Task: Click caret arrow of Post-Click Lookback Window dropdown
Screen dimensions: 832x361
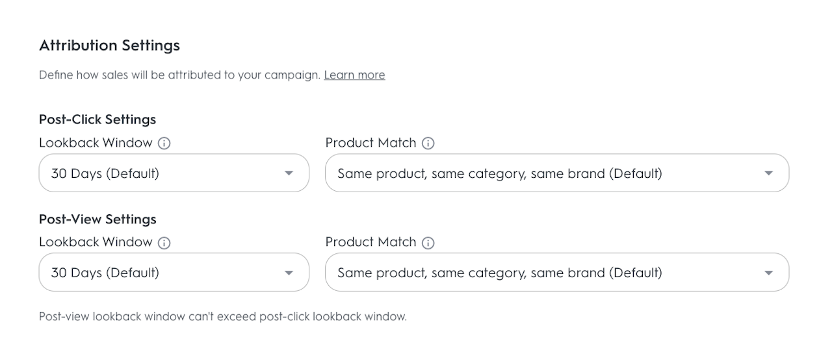Action: (289, 173)
